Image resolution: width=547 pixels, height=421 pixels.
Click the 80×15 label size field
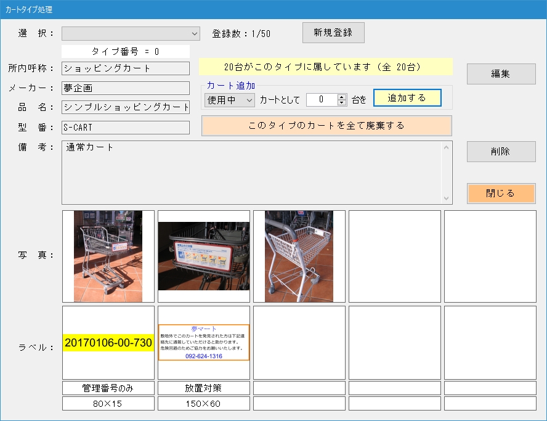108,404
